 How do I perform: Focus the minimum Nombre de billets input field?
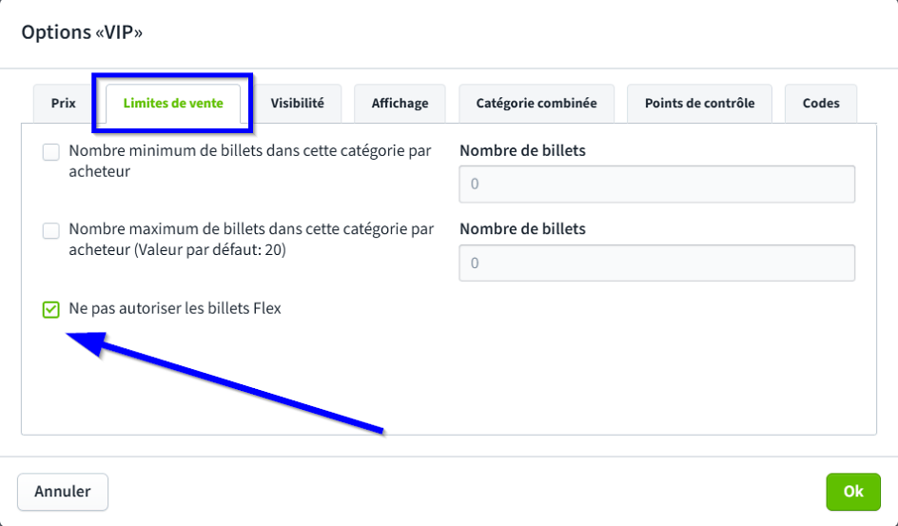(656, 184)
